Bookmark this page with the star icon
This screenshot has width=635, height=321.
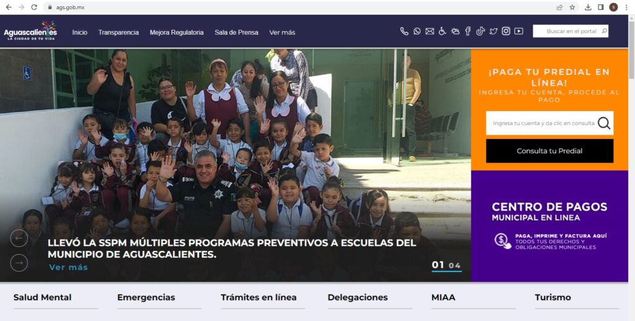pyautogui.click(x=572, y=7)
